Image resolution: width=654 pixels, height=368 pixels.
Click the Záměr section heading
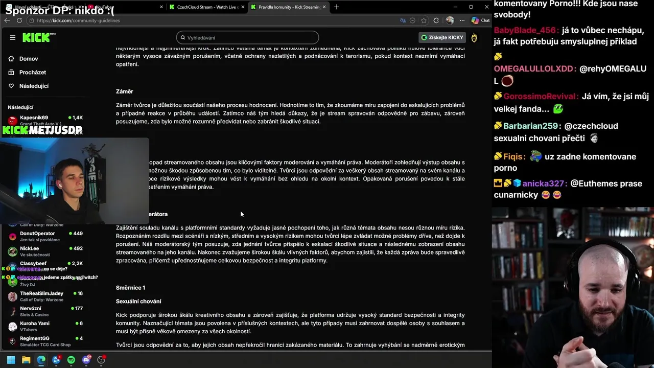(124, 91)
